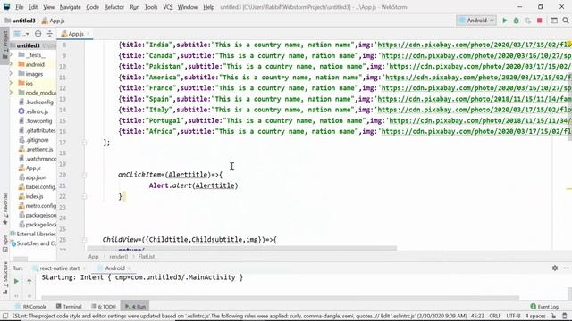
Task: Select the untitled3 project root
Action: pos(29,45)
